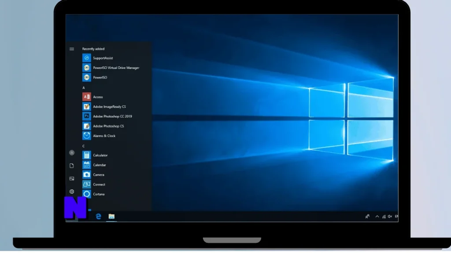The height and width of the screenshot is (253, 451).
Task: Open Documents from Start sidebar
Action: tap(72, 166)
